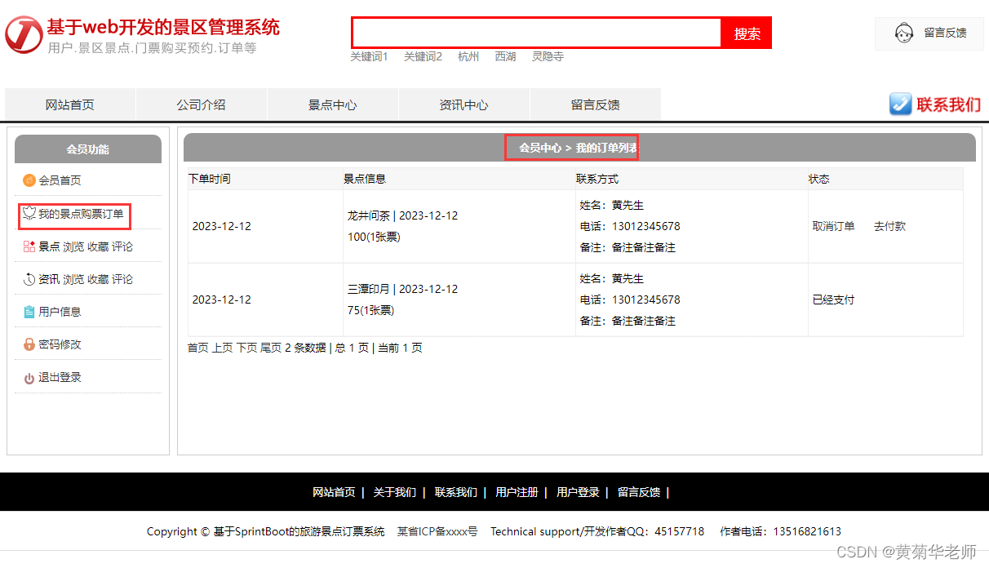
Task: Choose the 灵隐寺 keyword link
Action: point(548,56)
